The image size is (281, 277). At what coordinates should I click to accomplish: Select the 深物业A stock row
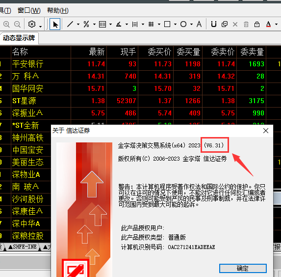[26, 174]
